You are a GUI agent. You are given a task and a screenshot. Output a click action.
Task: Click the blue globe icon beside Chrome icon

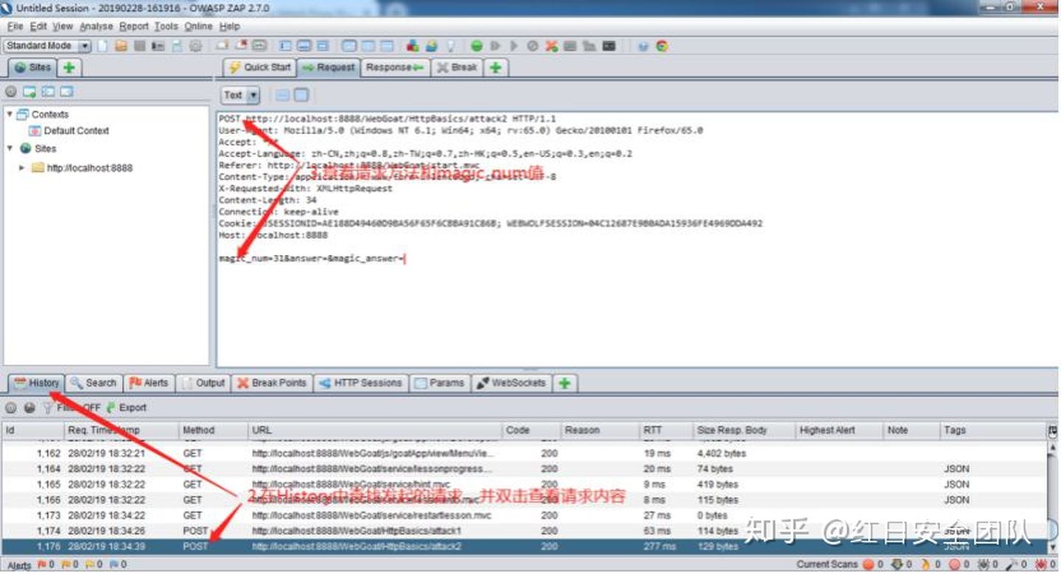[643, 46]
